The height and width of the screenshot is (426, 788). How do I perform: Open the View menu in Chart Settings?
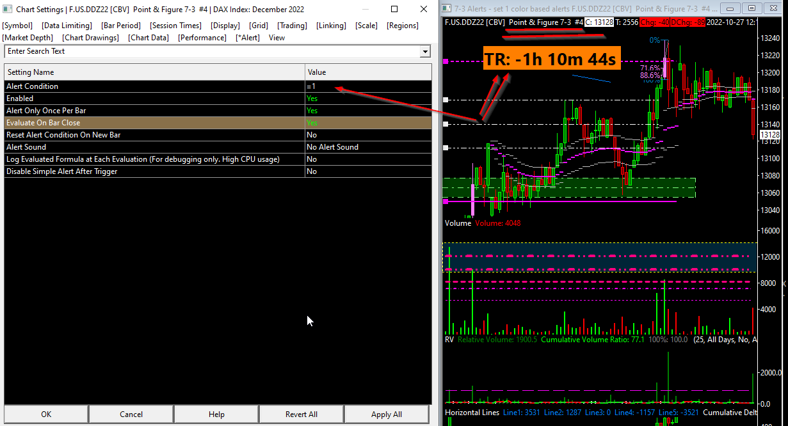(x=277, y=38)
